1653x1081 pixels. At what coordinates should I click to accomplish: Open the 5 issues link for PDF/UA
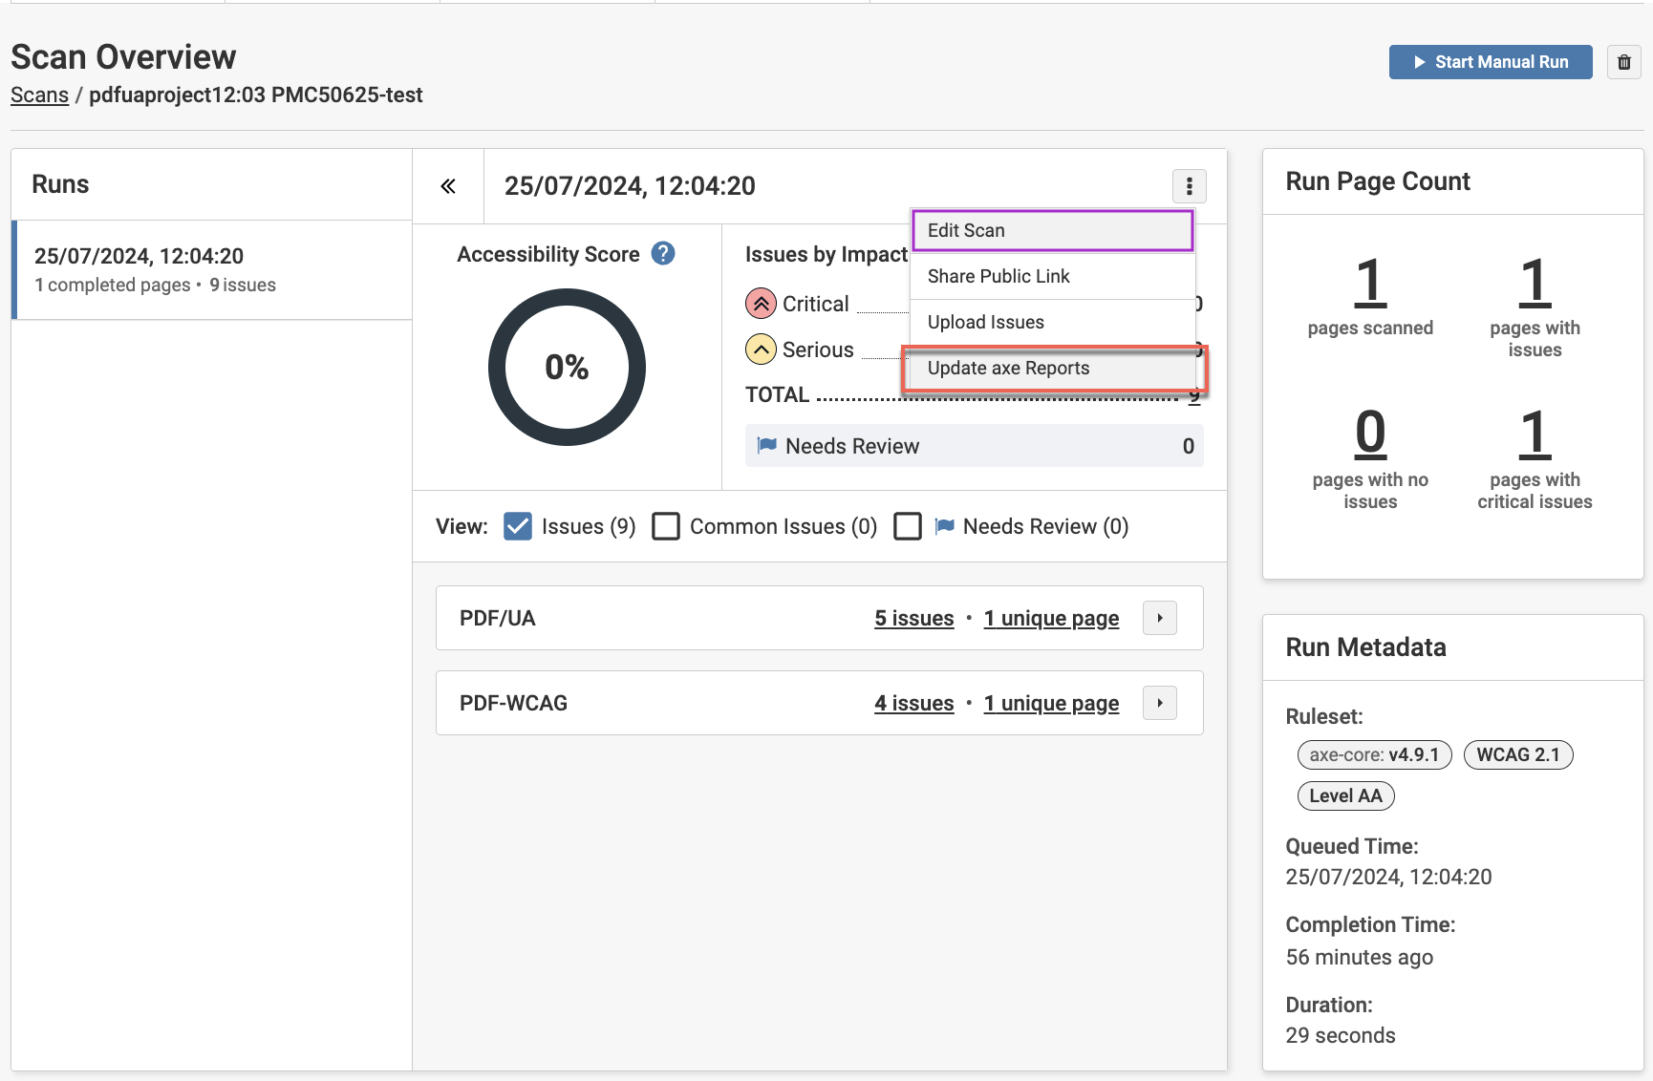click(913, 619)
